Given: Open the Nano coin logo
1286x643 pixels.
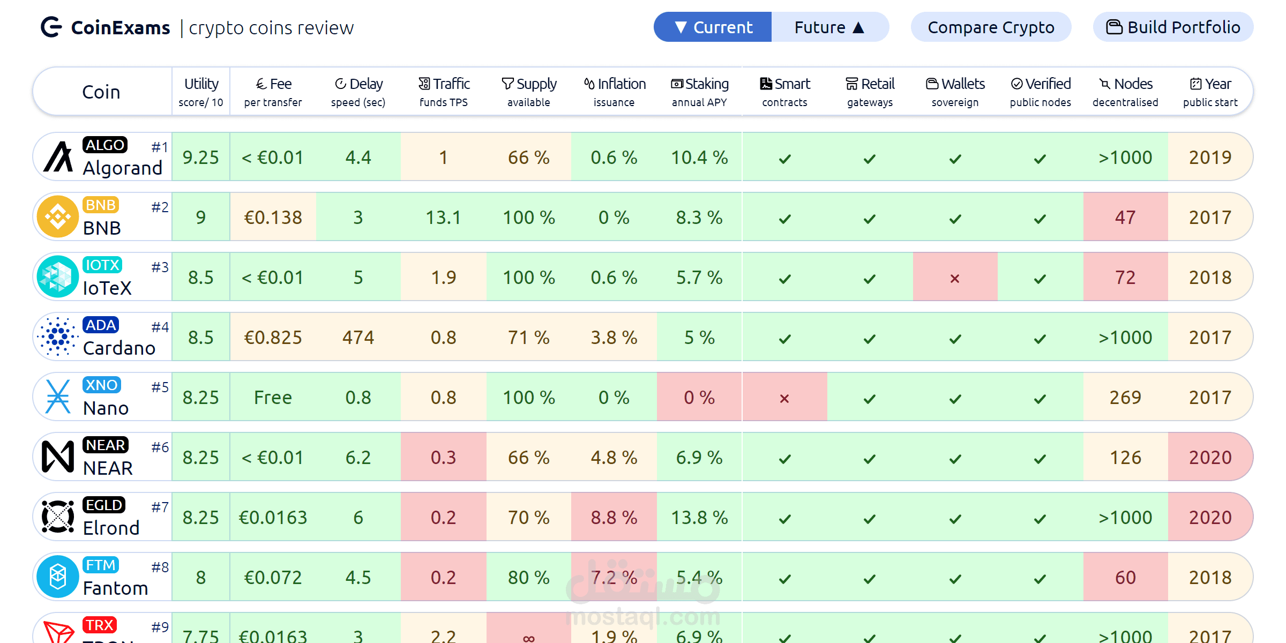Looking at the screenshot, I should (x=58, y=397).
